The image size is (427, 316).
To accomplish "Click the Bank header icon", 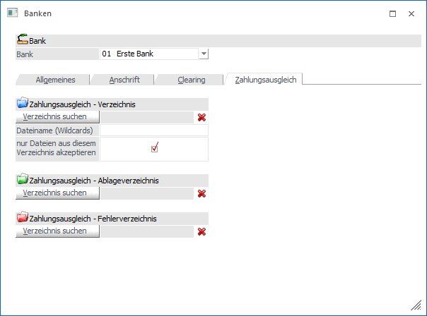I will pyautogui.click(x=22, y=41).
